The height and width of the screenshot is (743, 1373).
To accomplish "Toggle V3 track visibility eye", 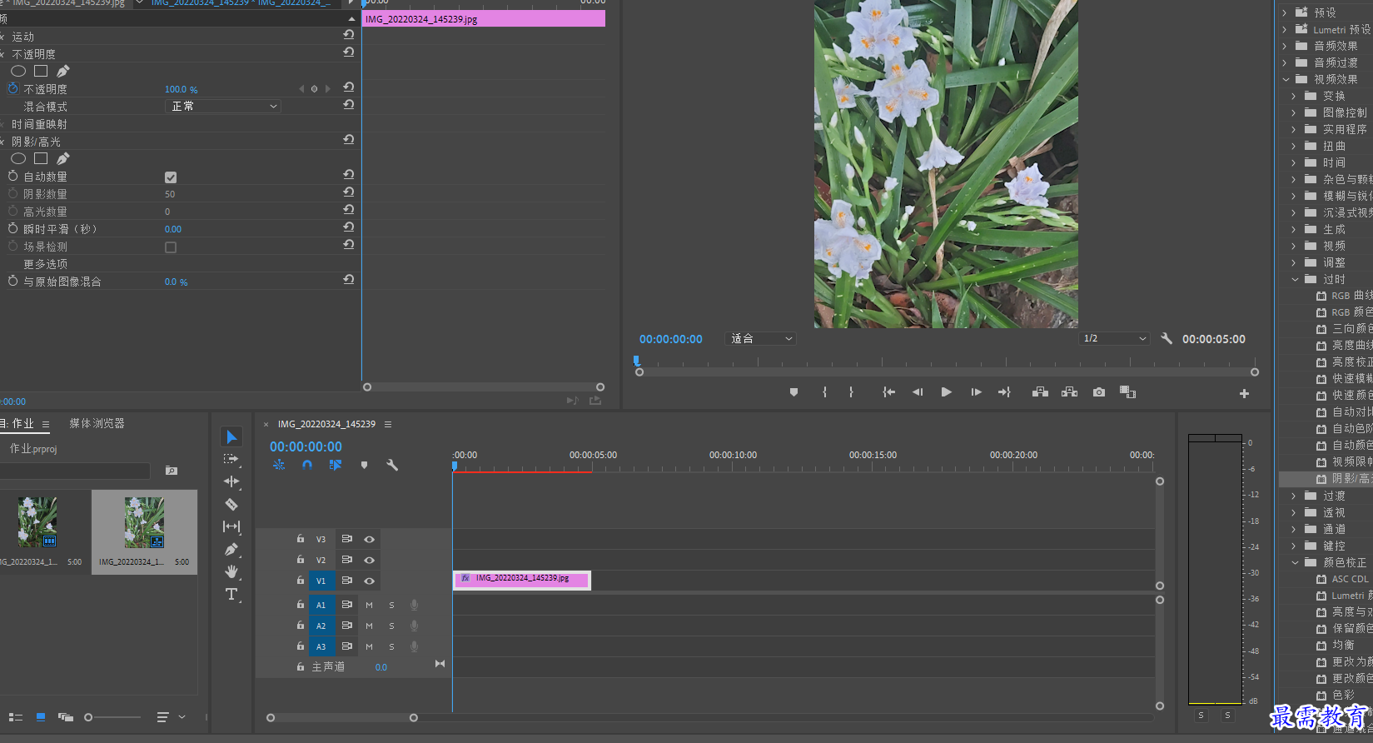I will pyautogui.click(x=369, y=539).
